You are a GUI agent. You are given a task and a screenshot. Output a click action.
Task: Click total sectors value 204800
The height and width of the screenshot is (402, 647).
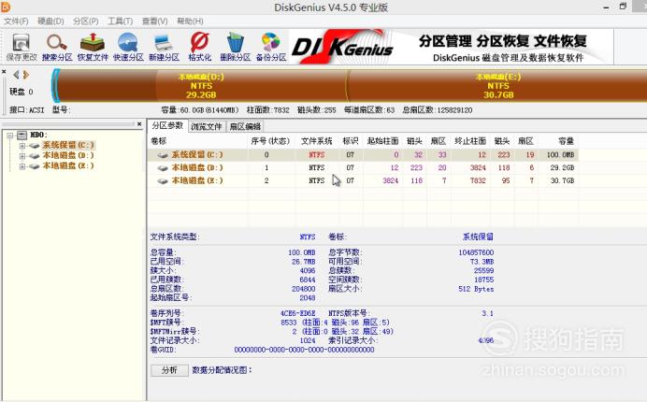point(303,289)
